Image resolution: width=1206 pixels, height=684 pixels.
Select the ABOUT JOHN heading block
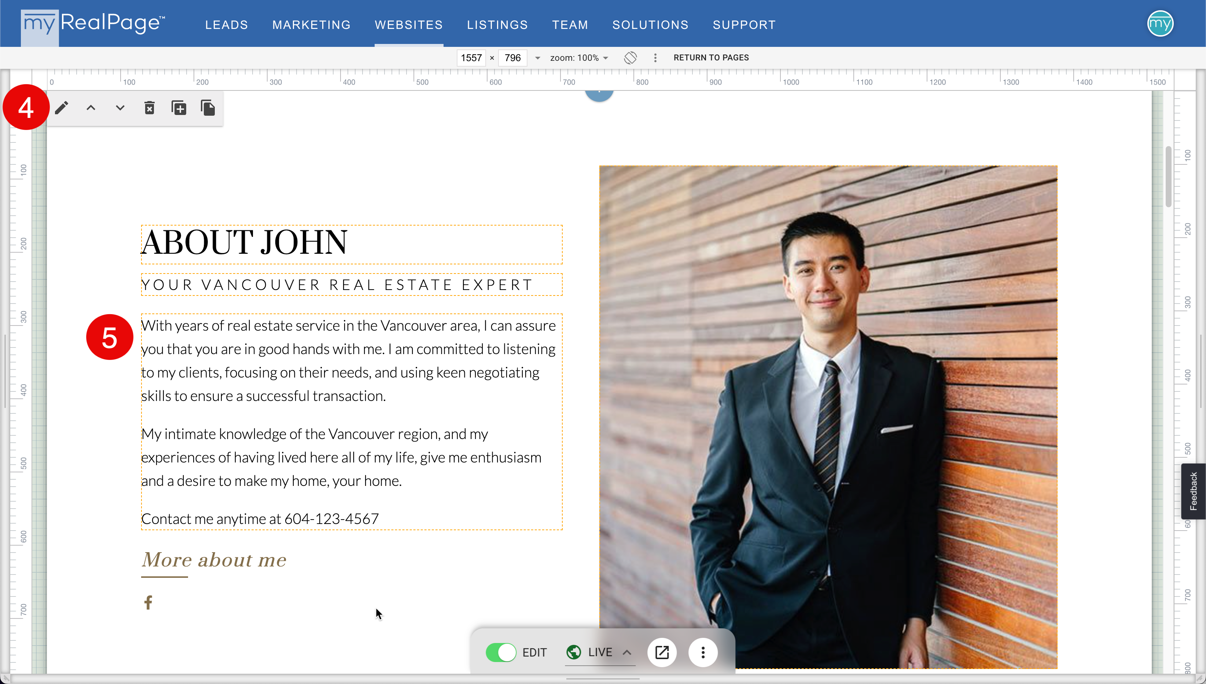pyautogui.click(x=352, y=244)
